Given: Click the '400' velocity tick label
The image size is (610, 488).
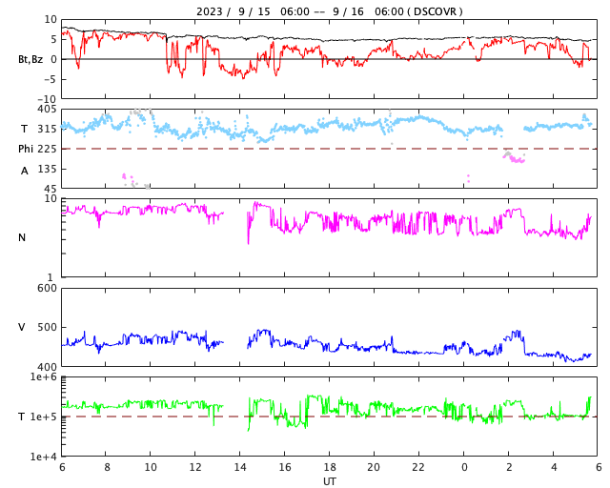Looking at the screenshot, I should (x=47, y=367).
